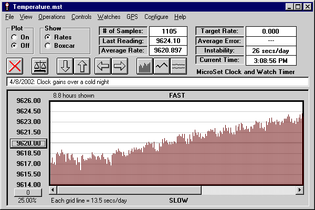This screenshot has height=210, width=315.
Task: Open the Watches menu
Action: click(x=109, y=17)
